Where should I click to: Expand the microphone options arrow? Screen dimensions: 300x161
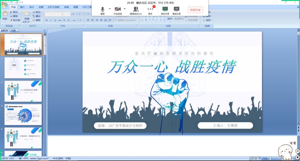[110, 9]
